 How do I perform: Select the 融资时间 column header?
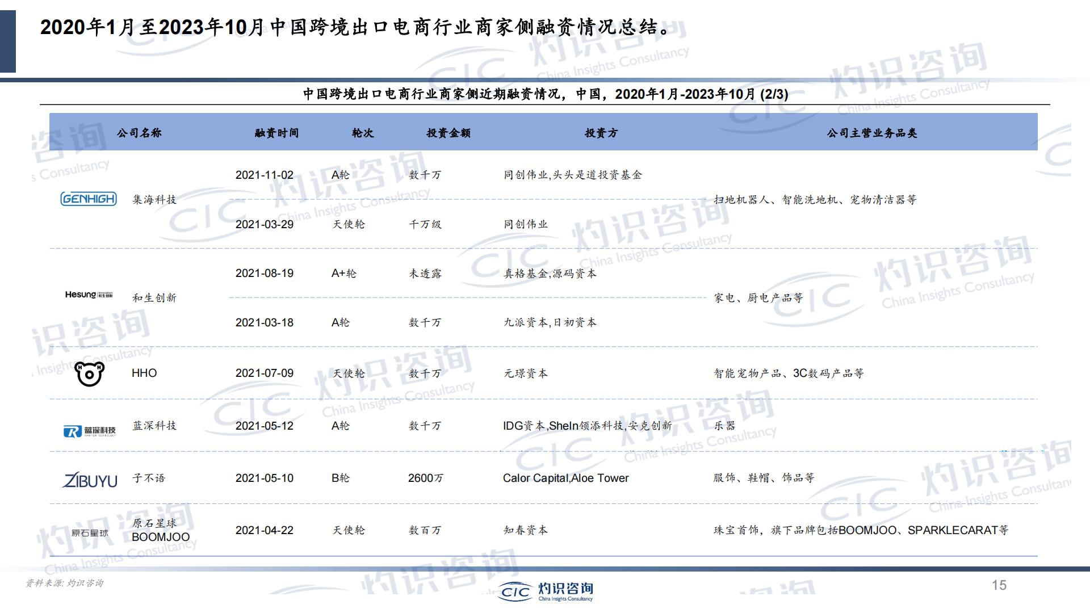point(276,133)
